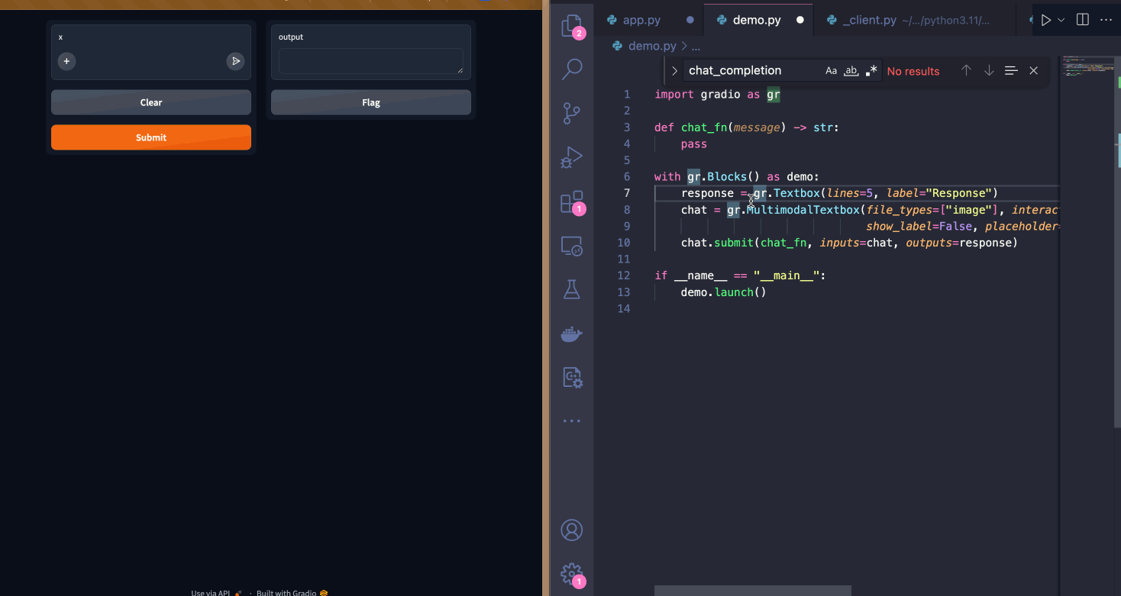Toggle Use Regular Expression in find widget

(x=871, y=71)
